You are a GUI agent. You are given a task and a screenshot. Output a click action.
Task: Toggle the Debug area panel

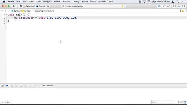[179, 6]
